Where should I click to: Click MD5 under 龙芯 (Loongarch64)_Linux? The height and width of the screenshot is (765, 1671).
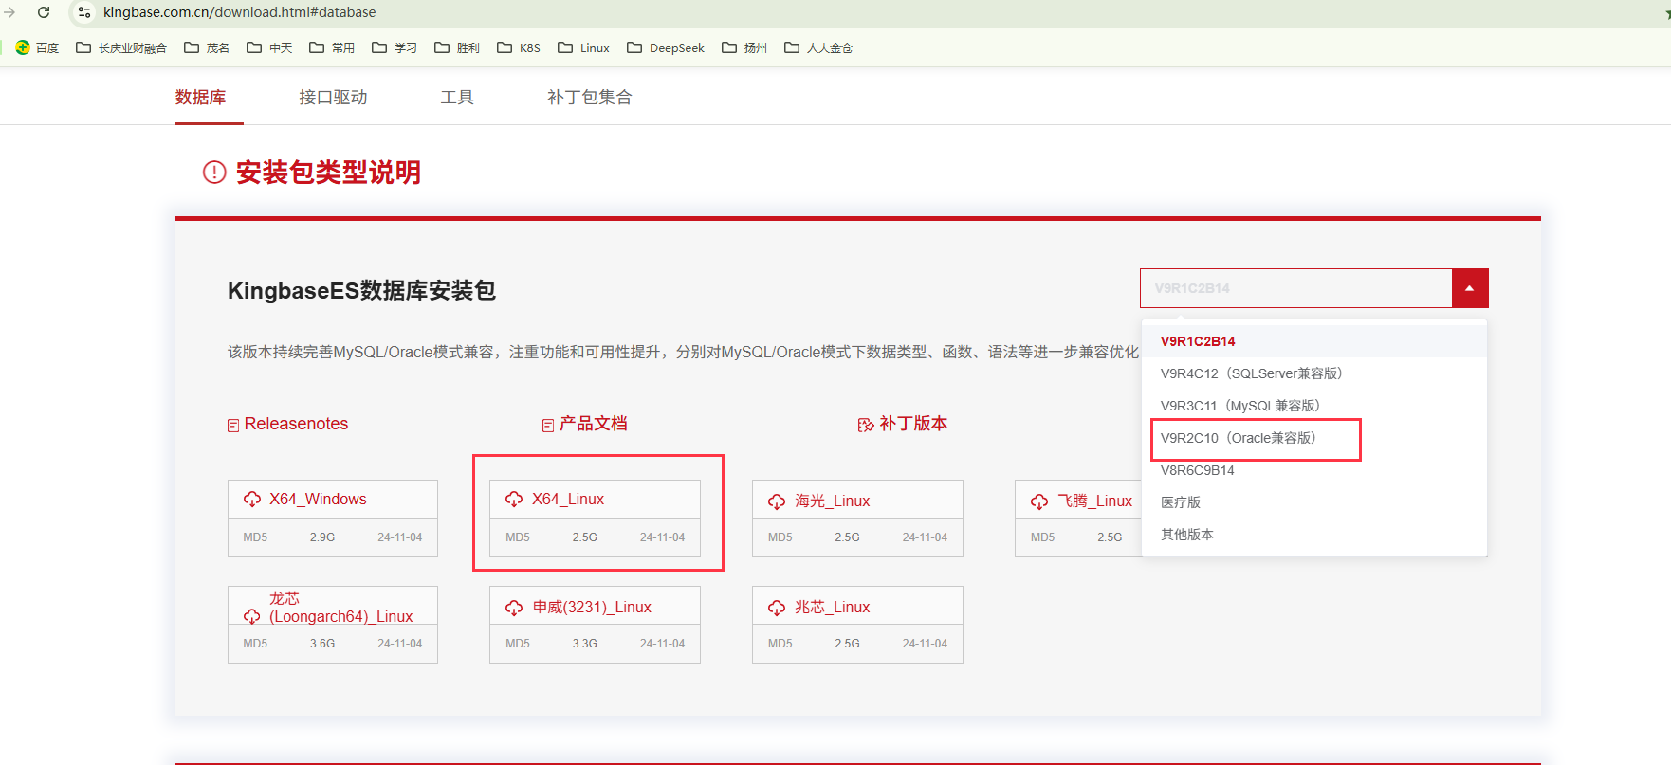coord(255,644)
